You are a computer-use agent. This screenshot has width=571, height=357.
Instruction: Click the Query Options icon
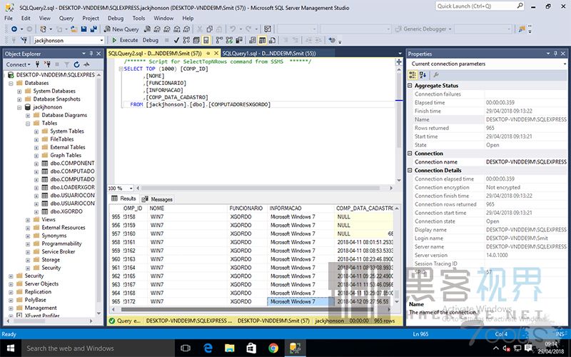point(196,40)
